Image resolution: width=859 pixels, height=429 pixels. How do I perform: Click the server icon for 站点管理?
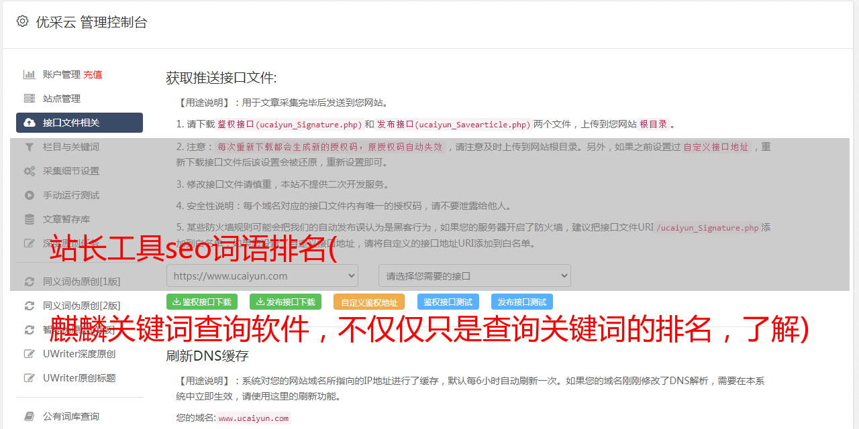coord(30,99)
